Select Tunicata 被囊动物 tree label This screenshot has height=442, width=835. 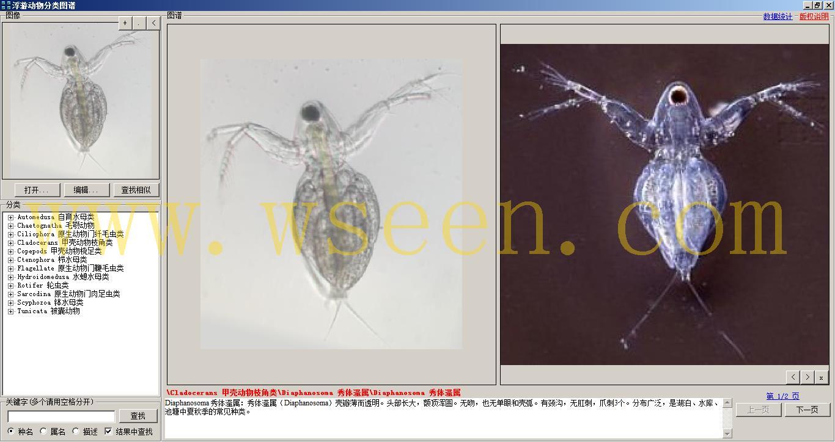click(x=48, y=311)
